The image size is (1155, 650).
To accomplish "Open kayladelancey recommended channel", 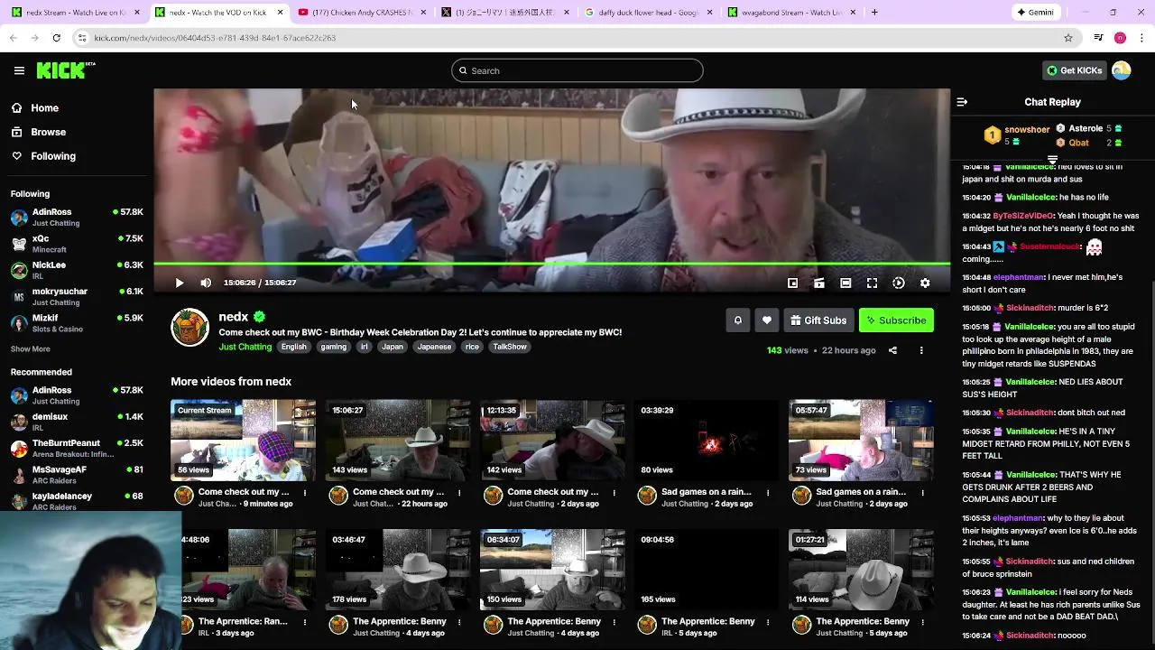I will [x=77, y=501].
